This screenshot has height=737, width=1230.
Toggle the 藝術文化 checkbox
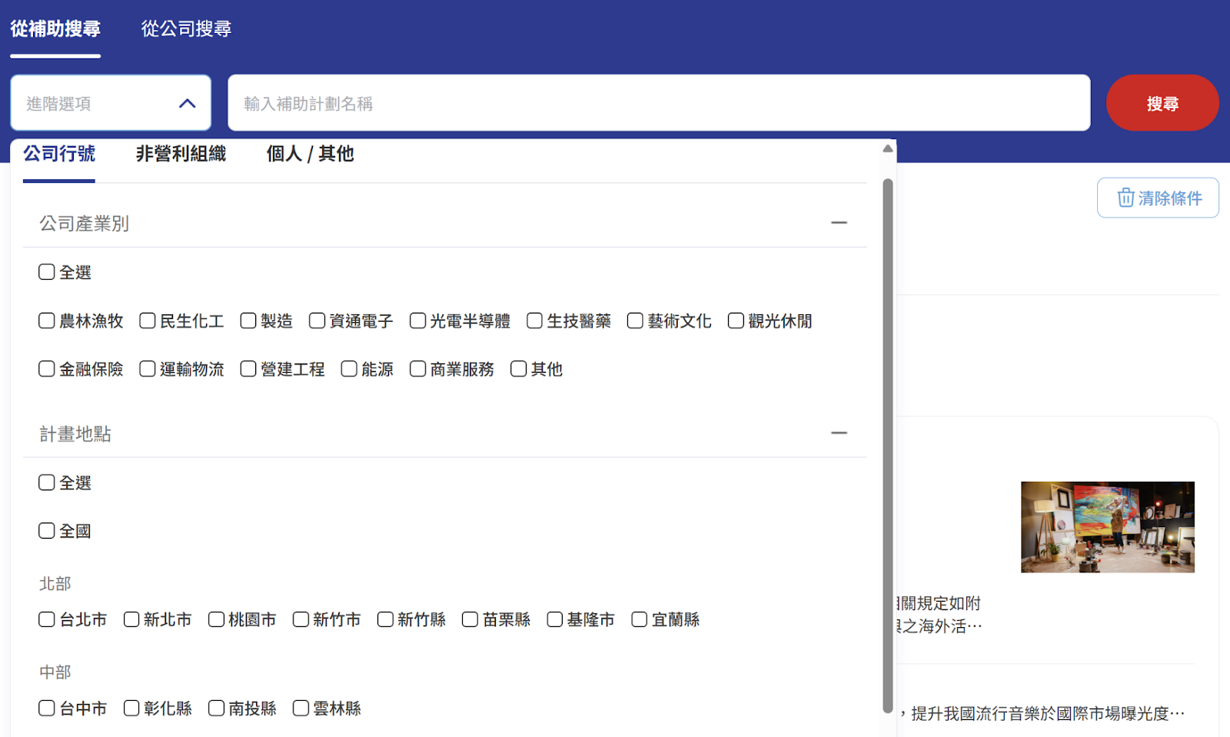[x=635, y=320]
